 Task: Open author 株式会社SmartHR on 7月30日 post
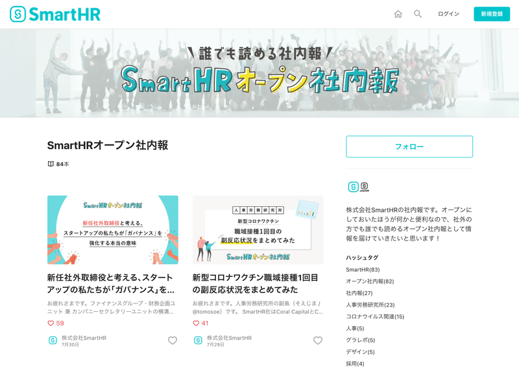click(84, 338)
